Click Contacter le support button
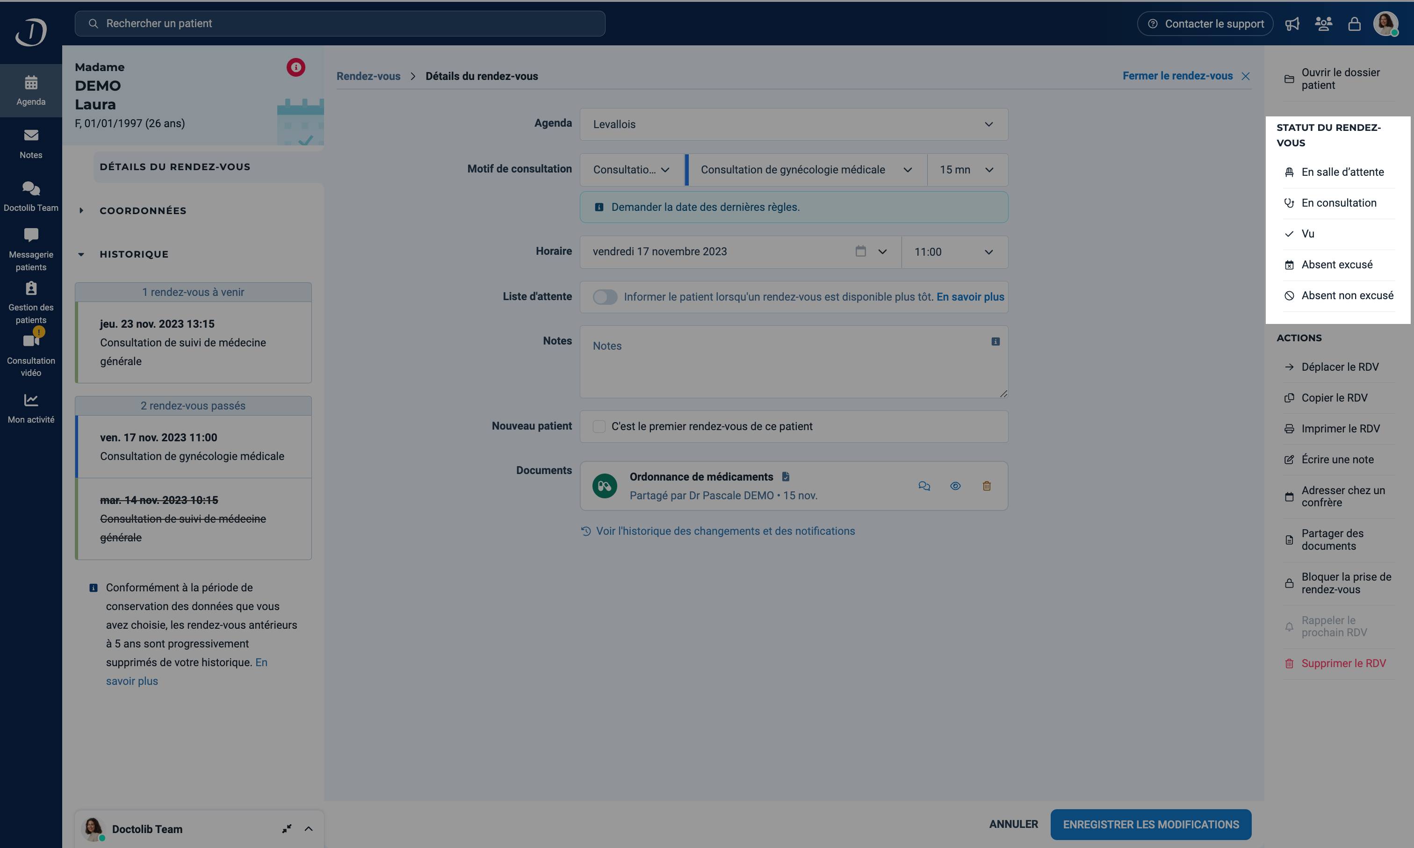This screenshot has height=848, width=1414. coord(1205,24)
